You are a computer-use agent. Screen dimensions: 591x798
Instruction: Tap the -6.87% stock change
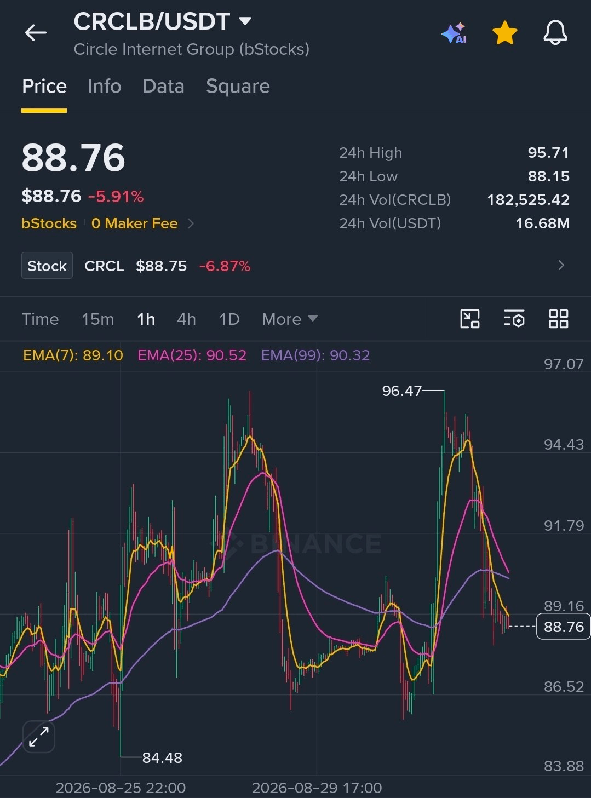(225, 266)
